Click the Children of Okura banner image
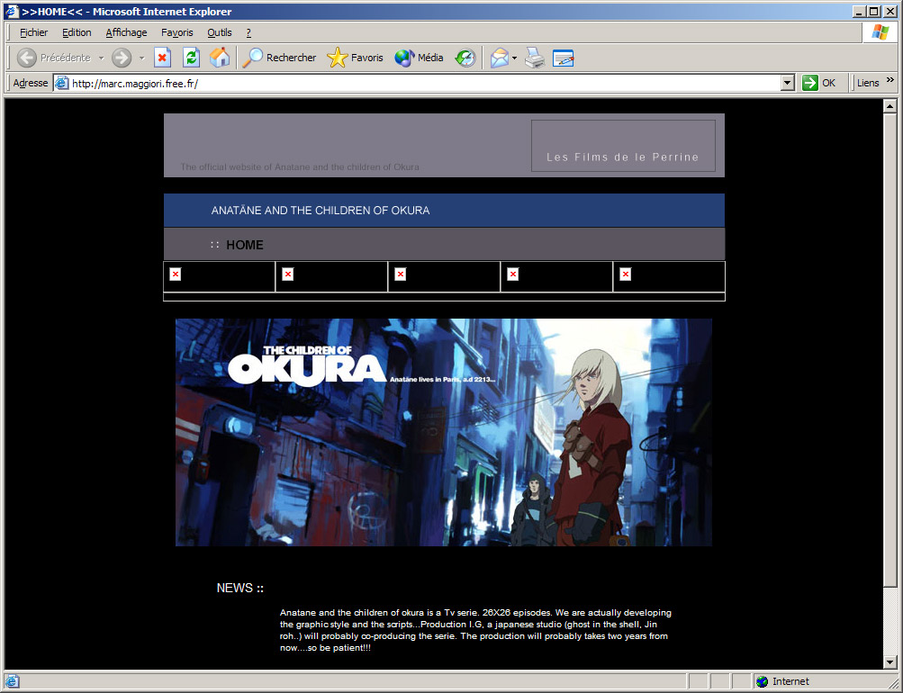Screen dimensions: 903x693 point(444,432)
